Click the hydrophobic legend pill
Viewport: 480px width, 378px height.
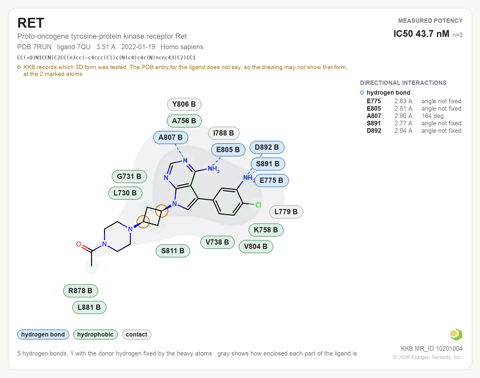point(95,334)
